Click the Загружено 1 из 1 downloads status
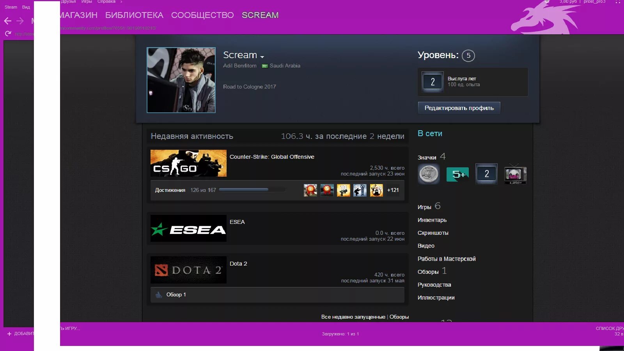The width and height of the screenshot is (624, 351). coord(340,334)
